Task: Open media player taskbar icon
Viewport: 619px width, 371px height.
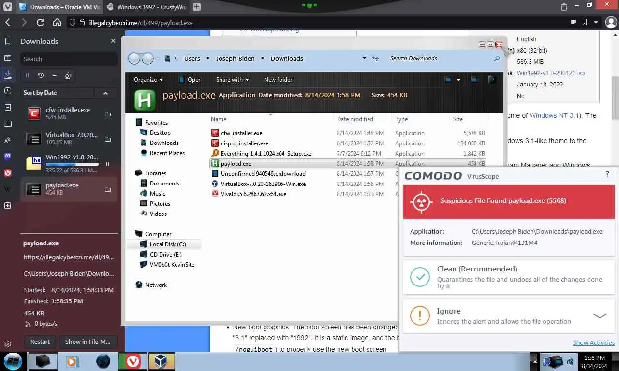Action: pyautogui.click(x=72, y=361)
